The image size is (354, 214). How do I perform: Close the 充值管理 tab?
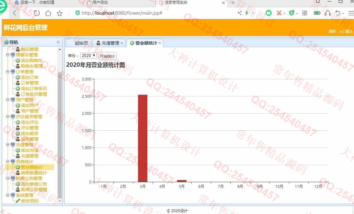[x=122, y=43]
